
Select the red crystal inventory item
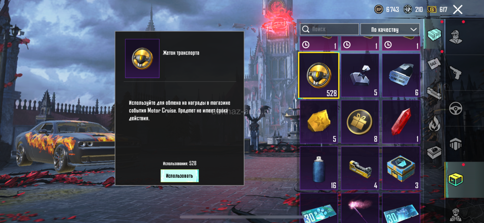click(401, 122)
